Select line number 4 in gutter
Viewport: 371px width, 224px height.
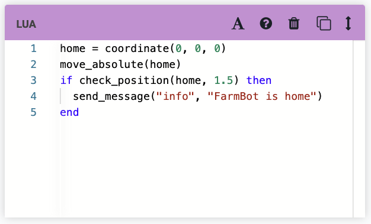[33, 96]
